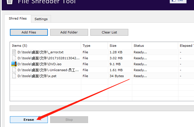
Task: Click the Add Folder button
Action: 69,32
